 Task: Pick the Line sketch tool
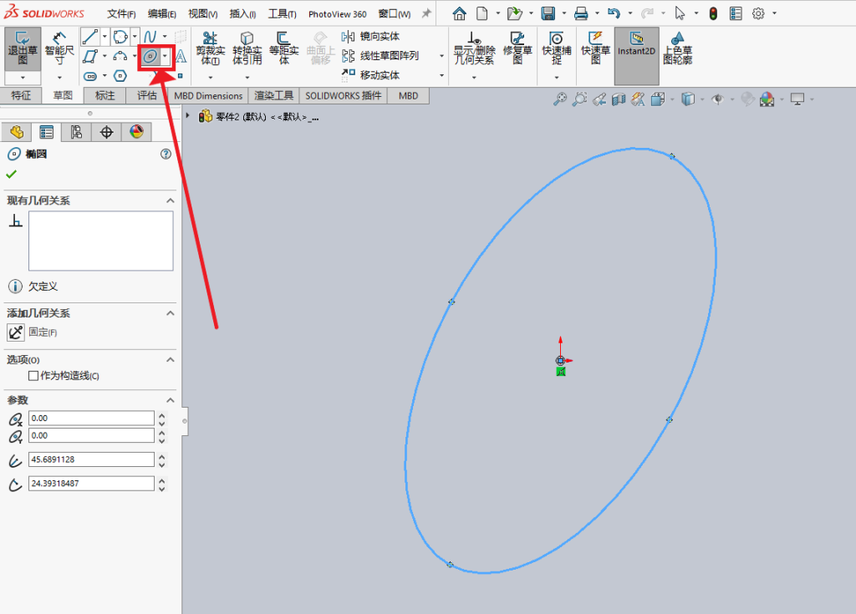tap(90, 37)
